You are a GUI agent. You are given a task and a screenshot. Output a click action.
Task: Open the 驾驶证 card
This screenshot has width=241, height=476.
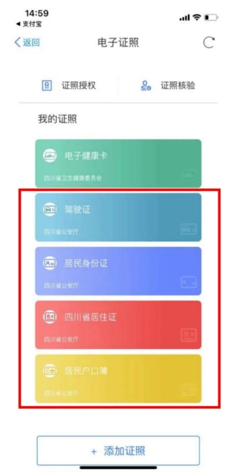click(x=118, y=217)
